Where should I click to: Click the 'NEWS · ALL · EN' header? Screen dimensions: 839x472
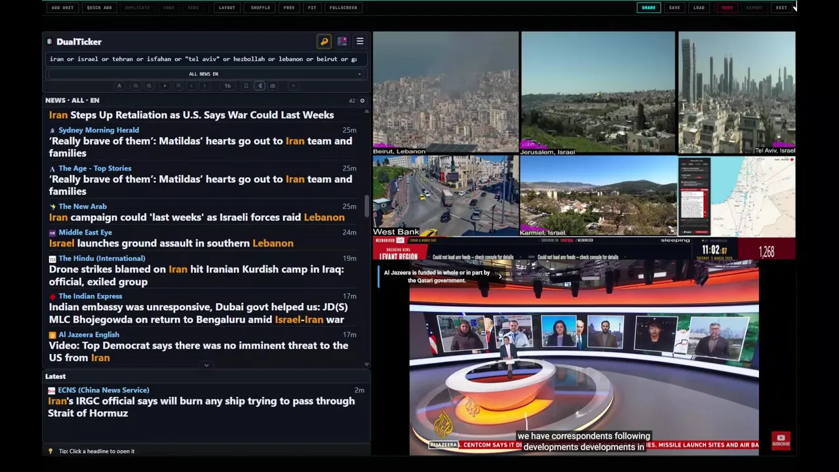pos(72,100)
